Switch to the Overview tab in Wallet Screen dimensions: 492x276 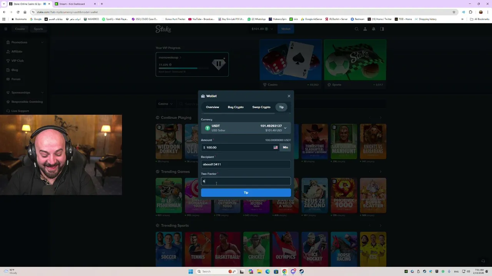[x=212, y=107]
